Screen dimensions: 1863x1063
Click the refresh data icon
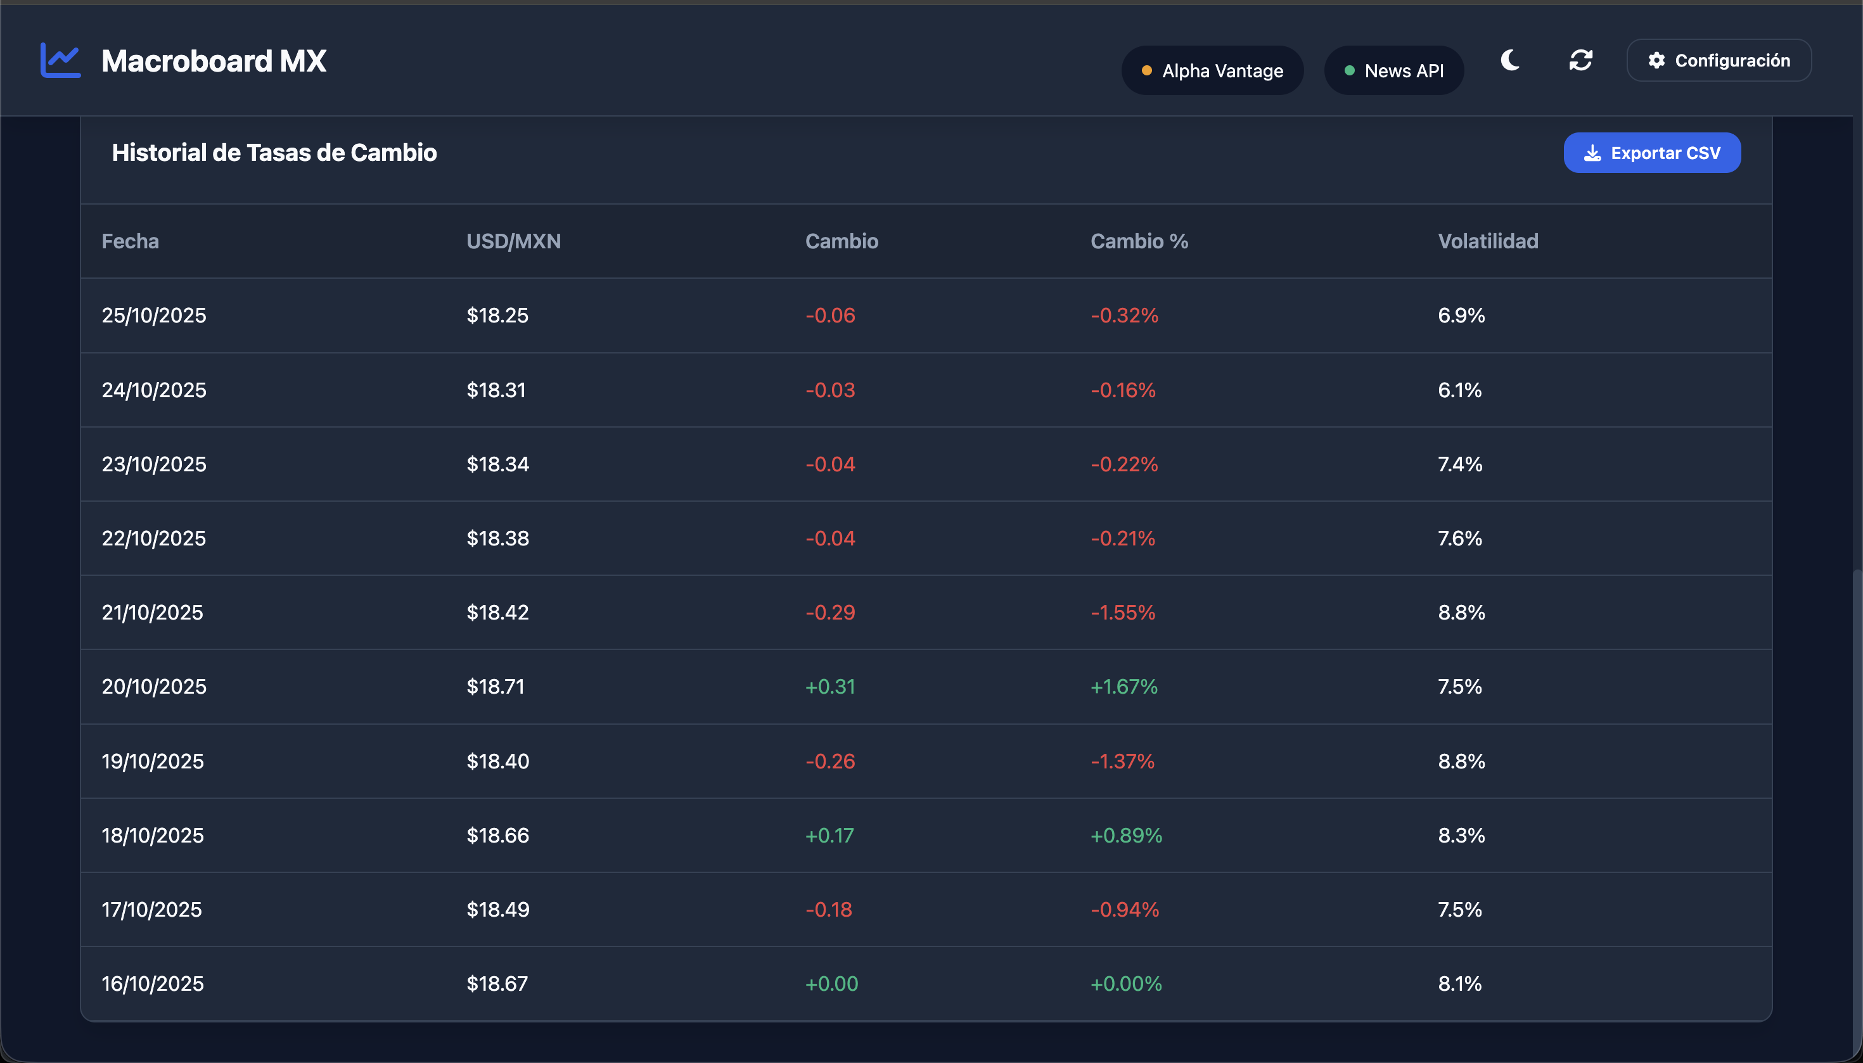point(1580,60)
